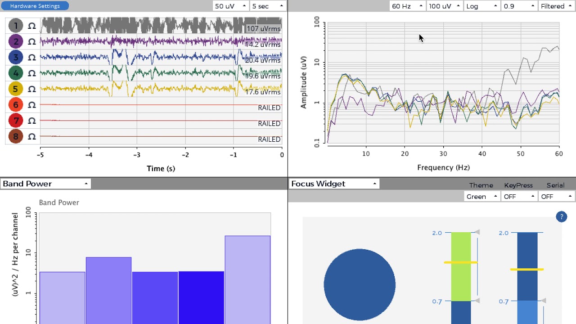Open the 50 uV vertical scale dropdown
The width and height of the screenshot is (576, 324).
point(231,6)
